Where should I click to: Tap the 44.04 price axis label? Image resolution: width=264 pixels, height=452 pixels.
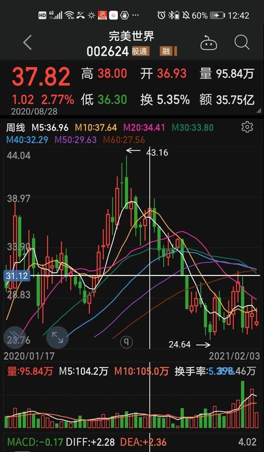(x=18, y=155)
